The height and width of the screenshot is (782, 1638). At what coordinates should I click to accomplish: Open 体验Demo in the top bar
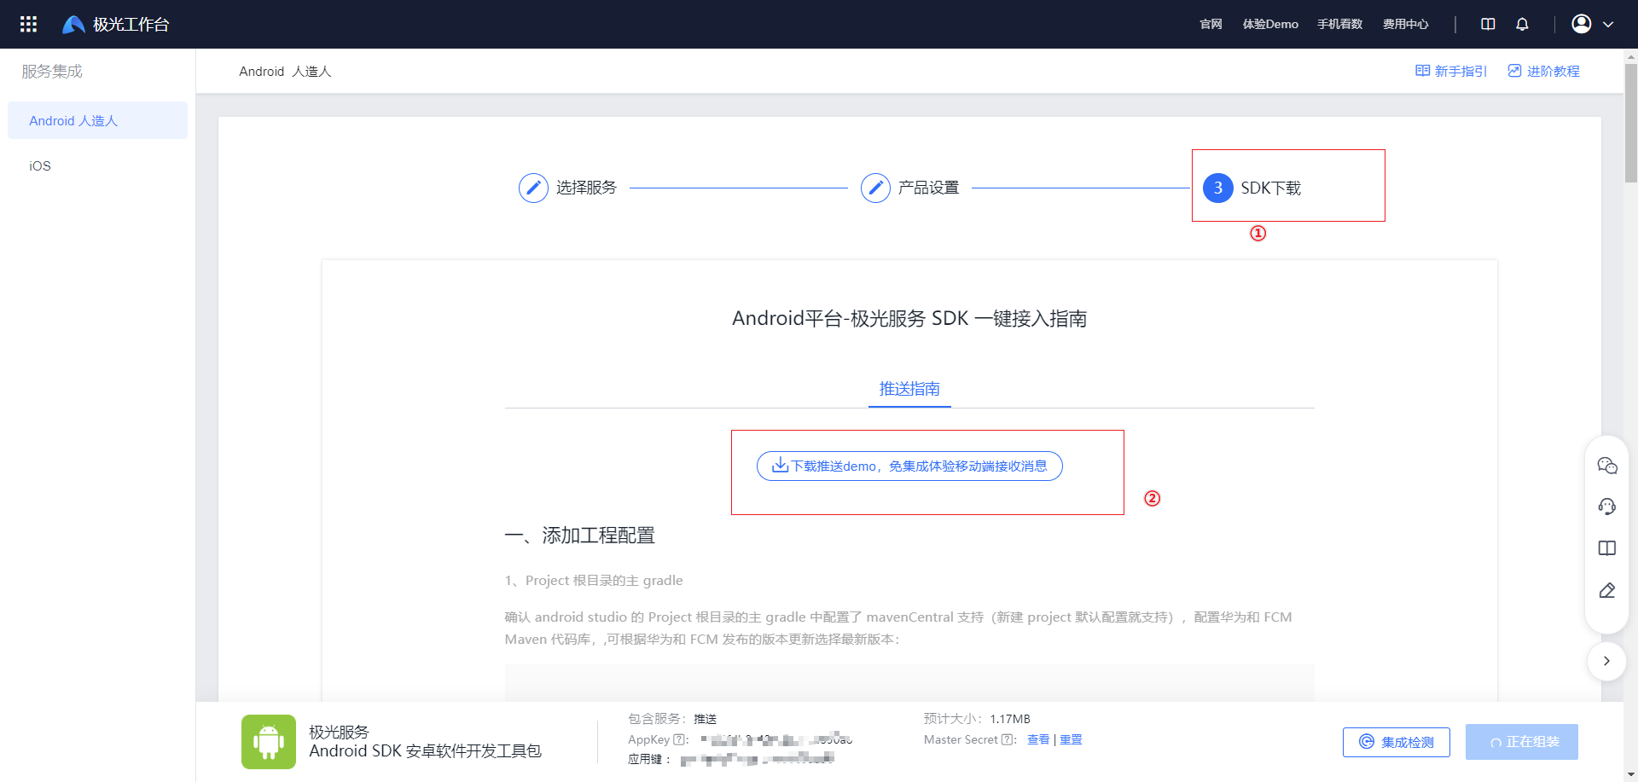pyautogui.click(x=1270, y=24)
